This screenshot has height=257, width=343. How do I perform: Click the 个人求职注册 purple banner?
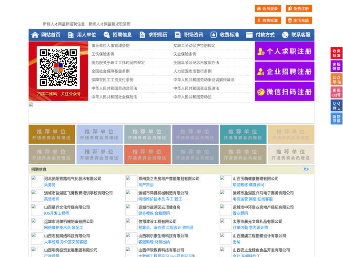(284, 51)
